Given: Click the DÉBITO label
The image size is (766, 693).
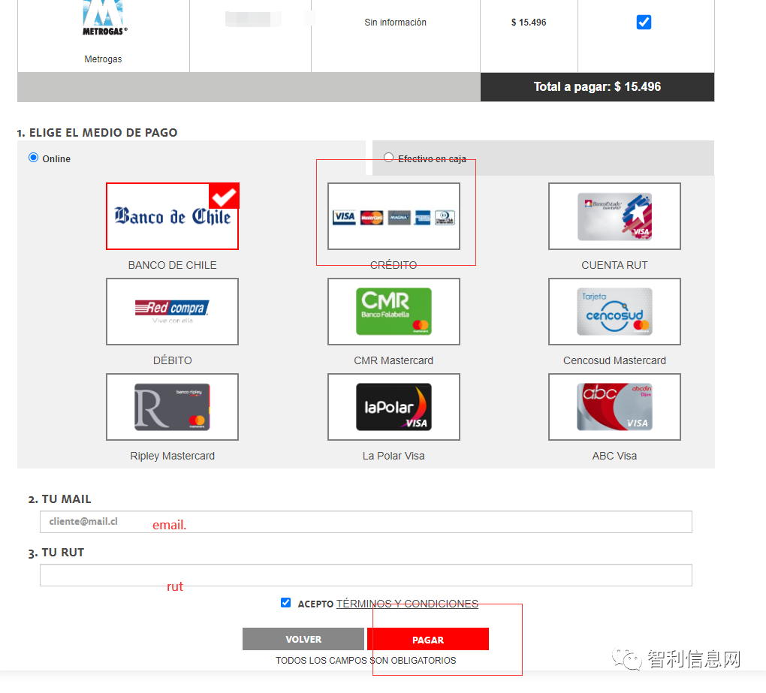Looking at the screenshot, I should pyautogui.click(x=173, y=360).
